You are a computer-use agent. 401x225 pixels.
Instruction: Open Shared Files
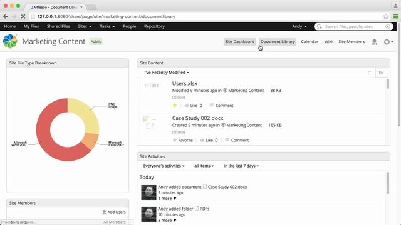click(58, 26)
